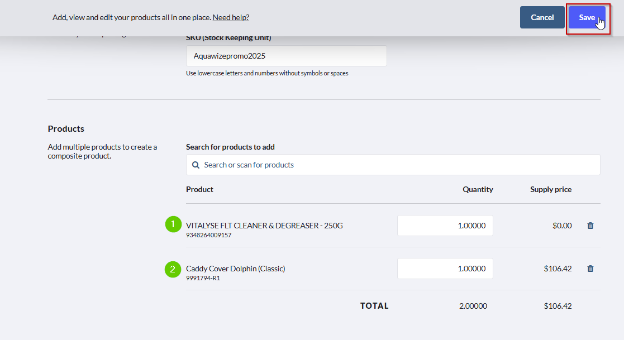Click the Product column header
Image resolution: width=624 pixels, height=340 pixels.
[199, 189]
